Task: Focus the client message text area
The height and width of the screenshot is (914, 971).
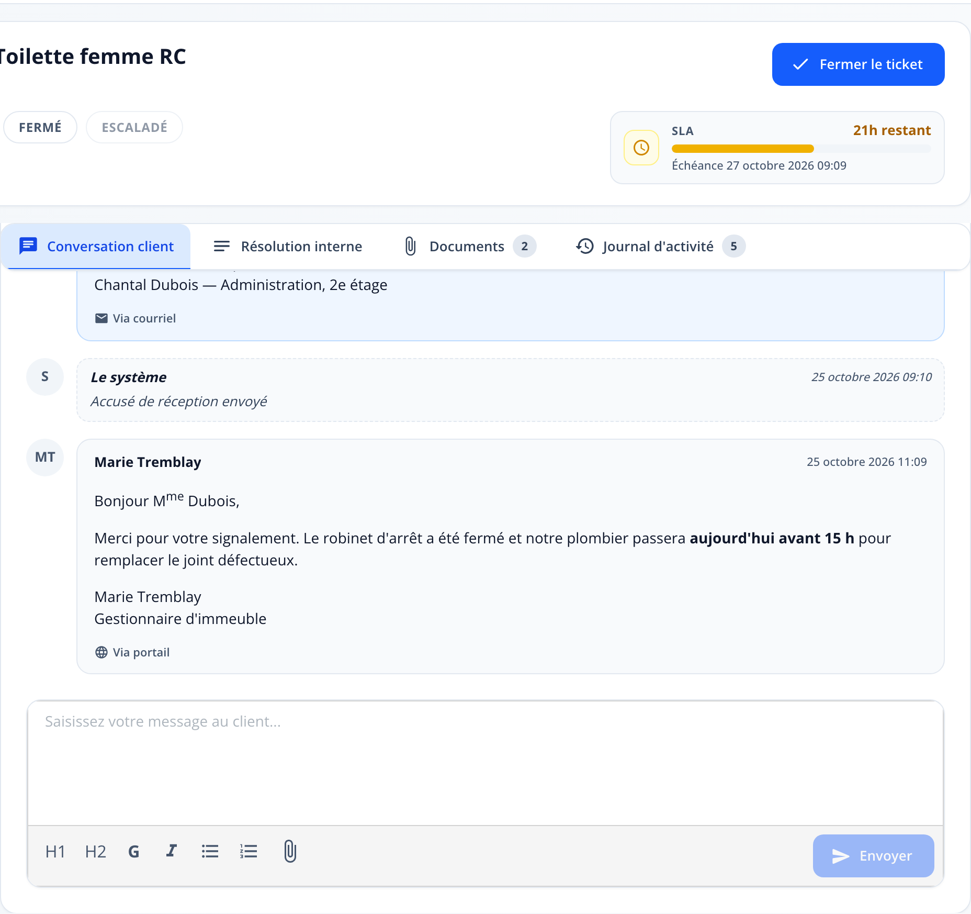Action: click(486, 764)
